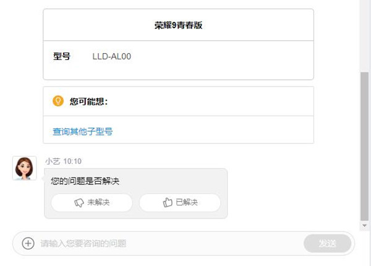Image resolution: width=371 pixels, height=266 pixels.
Task: Click the 型号 row label
Action: (62, 56)
